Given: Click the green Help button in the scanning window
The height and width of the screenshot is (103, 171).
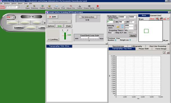Looking at the screenshot, I should (60, 26).
